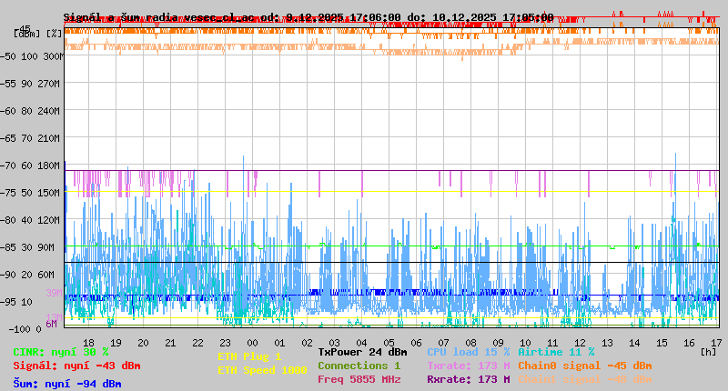Click the 17 hour mark at axis end
This screenshot has height=391, width=728.
(716, 342)
